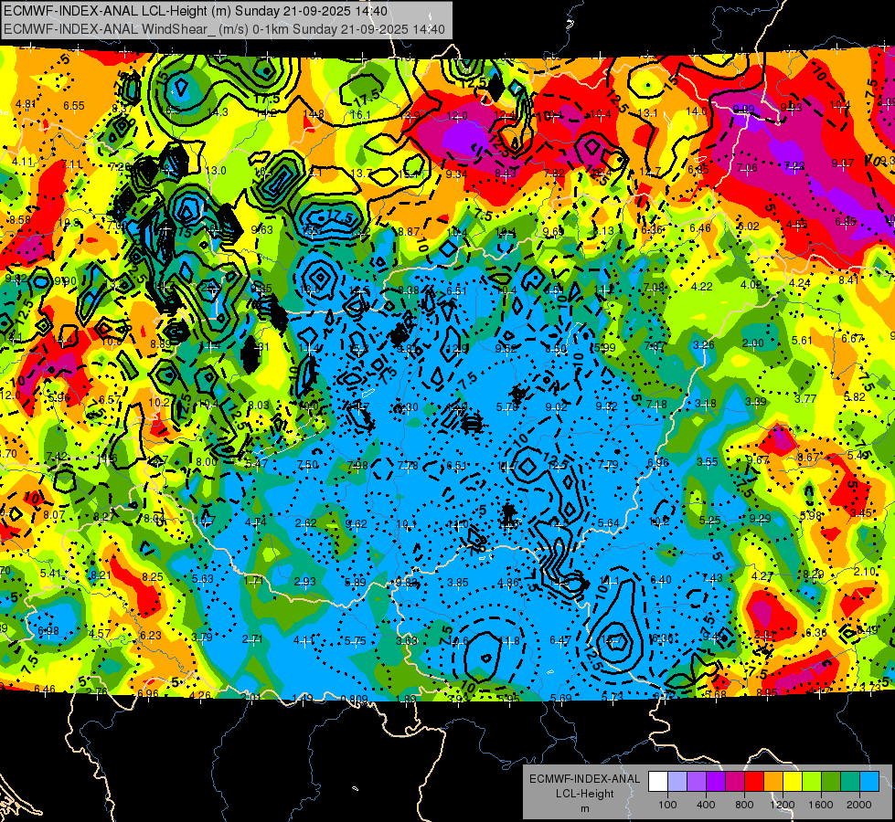Click the orange legend swatch
Screen dimensions: 895x822
tap(773, 782)
